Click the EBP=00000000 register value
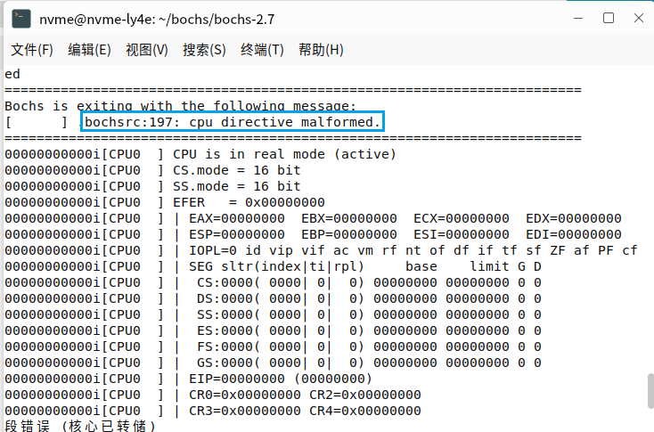The height and width of the screenshot is (432, 654). (348, 234)
